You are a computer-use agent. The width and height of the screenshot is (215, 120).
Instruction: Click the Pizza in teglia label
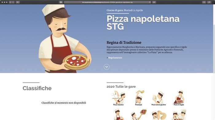click(179, 105)
